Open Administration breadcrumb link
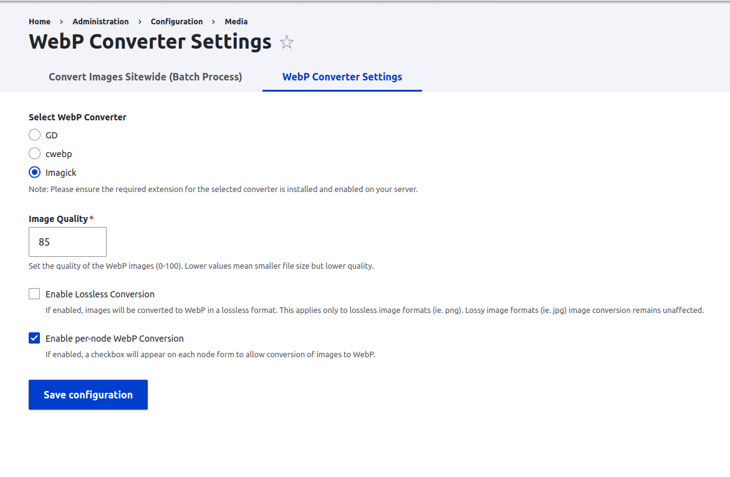Screen dimensions: 730x477 (x=100, y=21)
